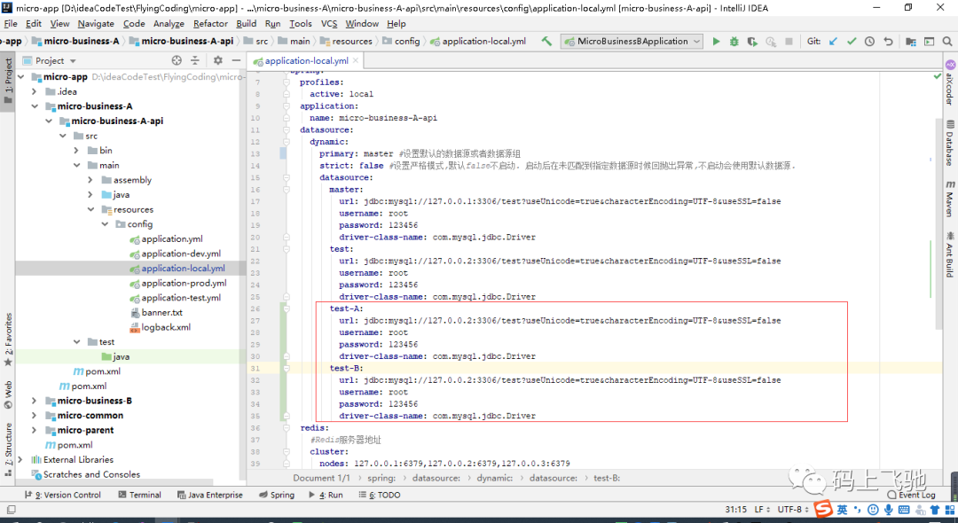Open Project Structure folder icon
The image size is (958, 523).
tap(910, 42)
